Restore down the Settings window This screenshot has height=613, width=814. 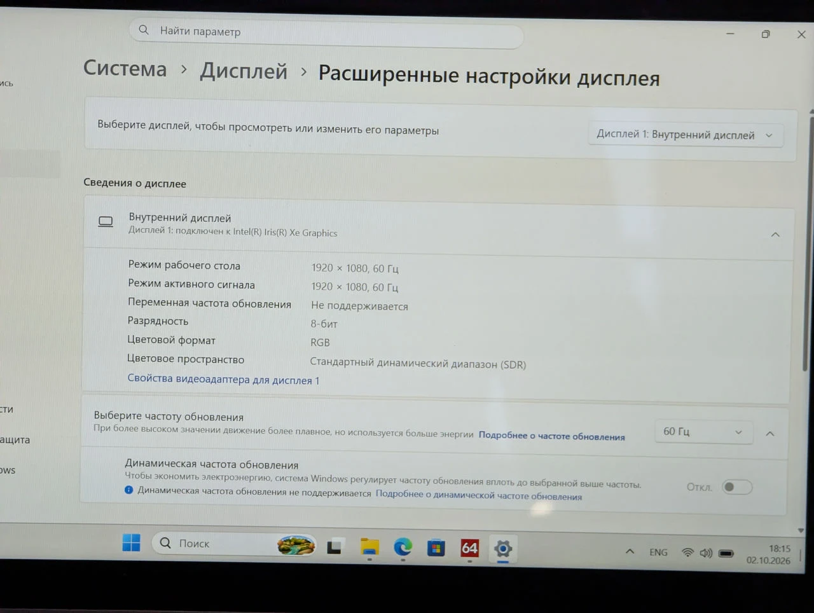click(x=766, y=34)
